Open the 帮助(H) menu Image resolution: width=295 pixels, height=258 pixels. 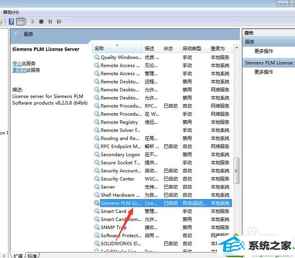(11, 12)
